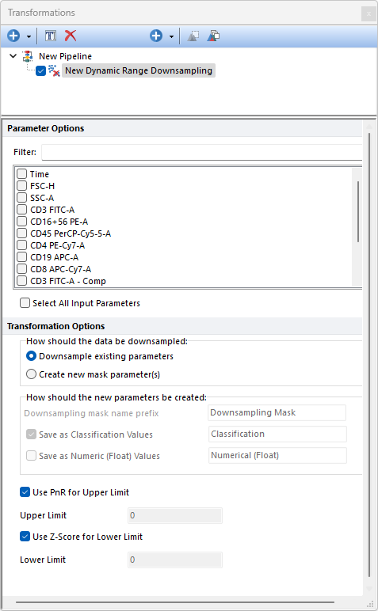Click the Filter text field
The width and height of the screenshot is (378, 611).
[x=201, y=152]
